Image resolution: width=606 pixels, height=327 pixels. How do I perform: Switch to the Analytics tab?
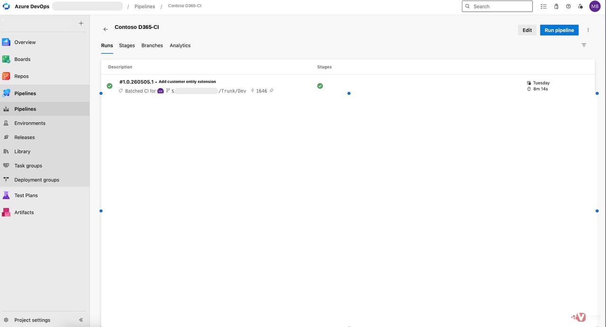pyautogui.click(x=180, y=45)
